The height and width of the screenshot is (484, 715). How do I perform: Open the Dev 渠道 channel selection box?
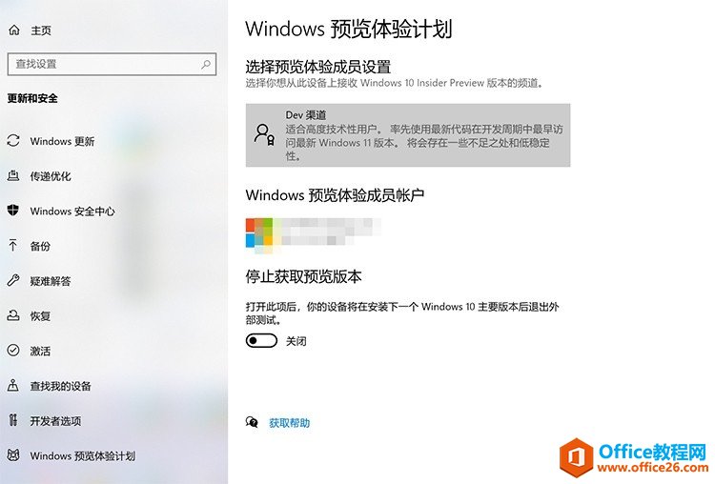pos(408,135)
